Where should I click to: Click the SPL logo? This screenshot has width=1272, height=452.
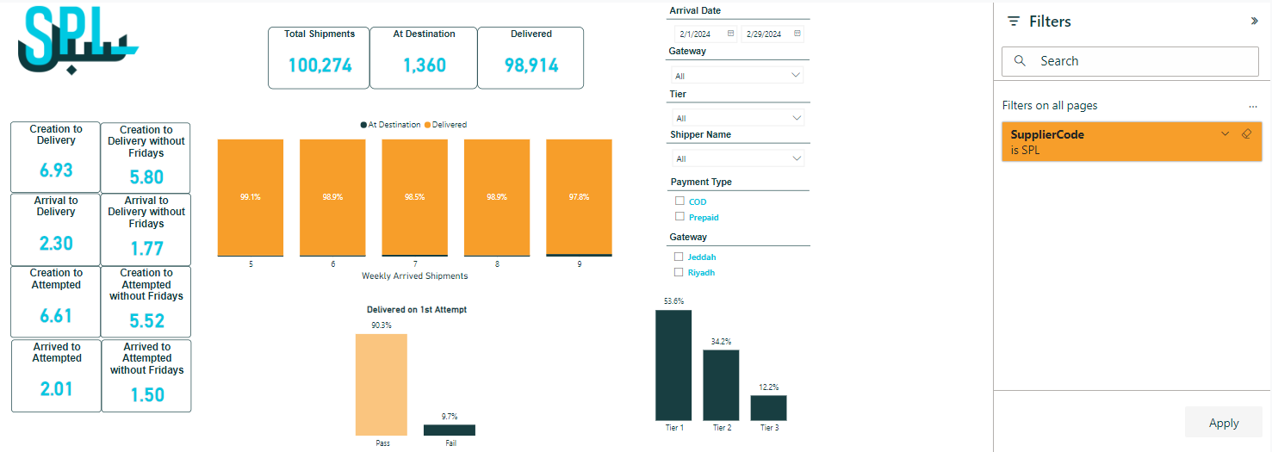tap(76, 43)
